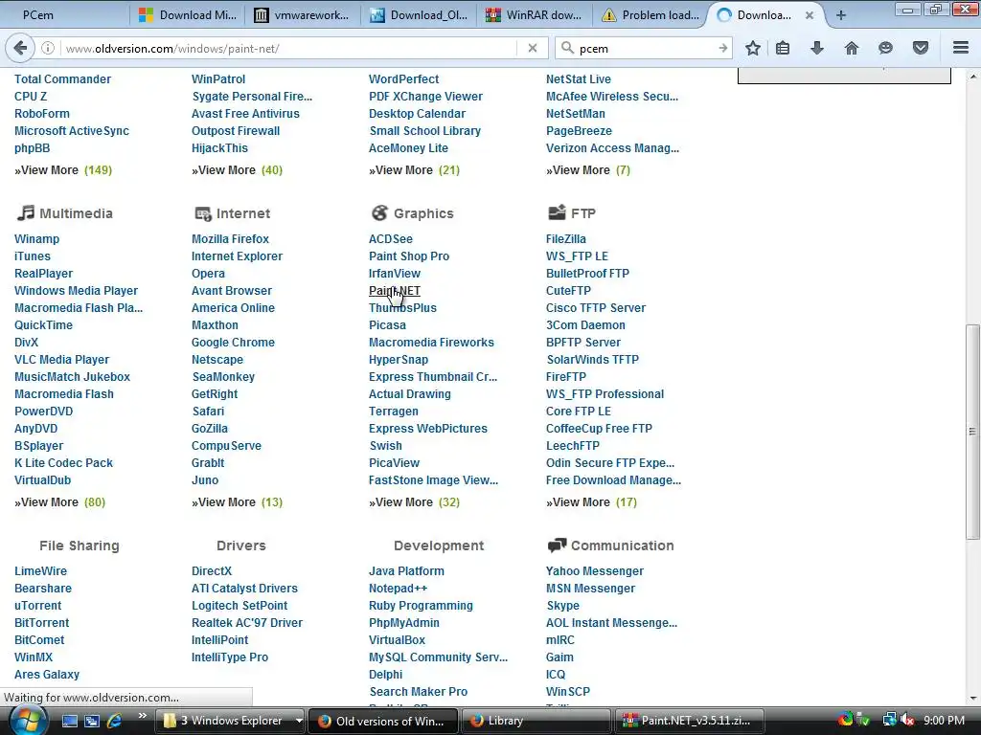This screenshot has height=735, width=981.
Task: Open the Yahoo Messenger link
Action: [x=594, y=570]
